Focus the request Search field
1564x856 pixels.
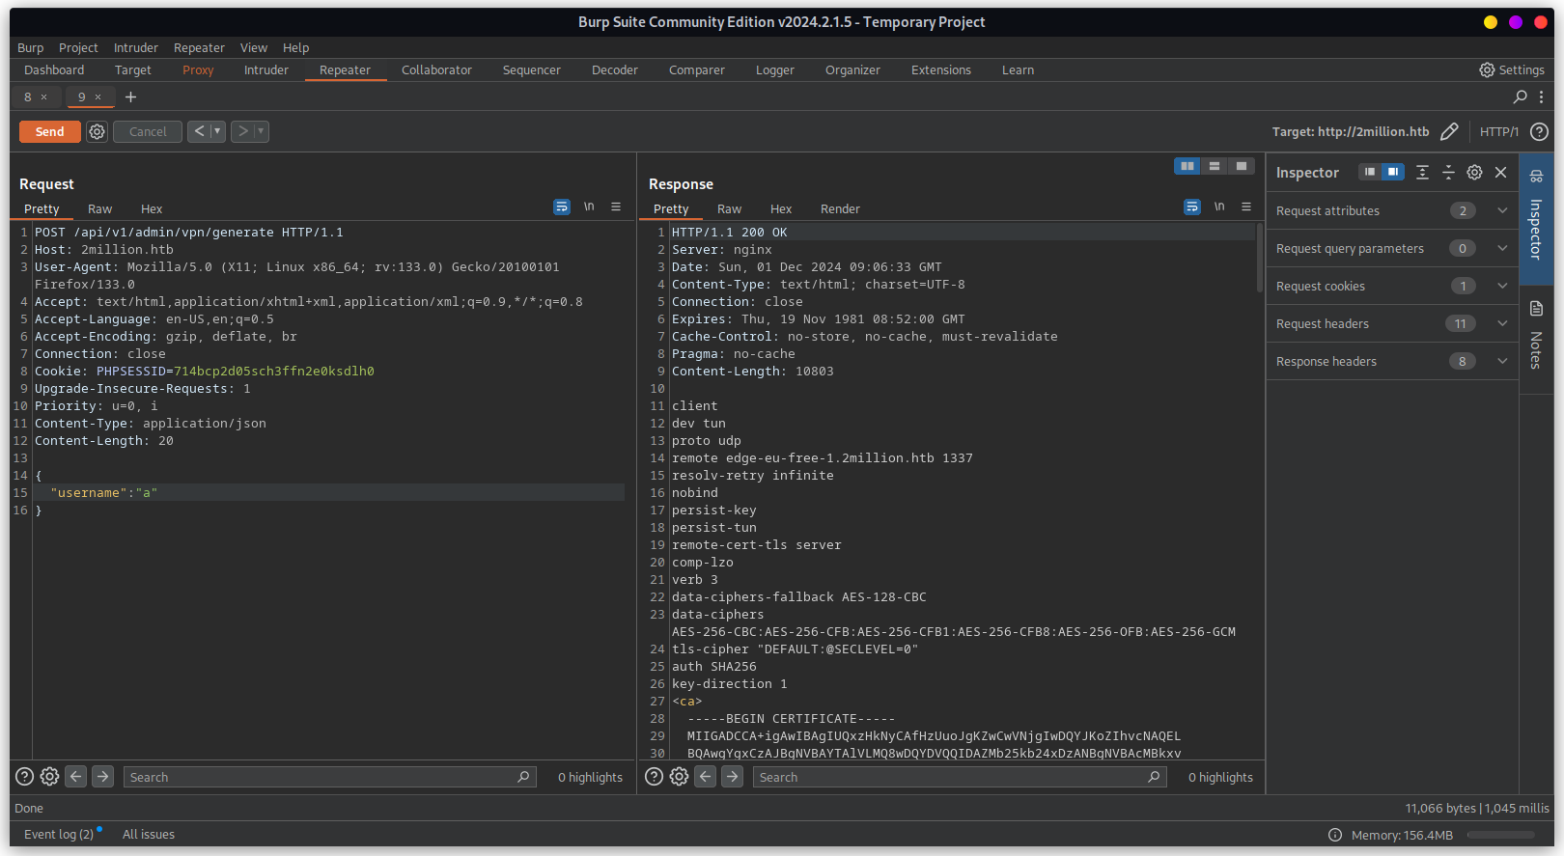pos(329,777)
